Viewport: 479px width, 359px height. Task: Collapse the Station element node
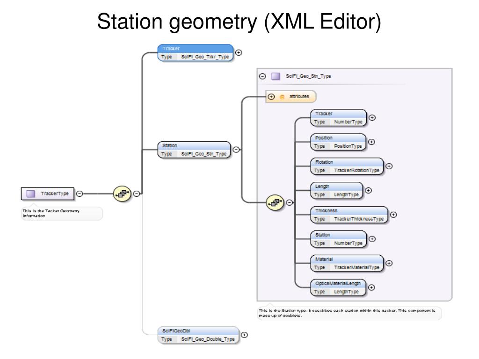(236, 150)
